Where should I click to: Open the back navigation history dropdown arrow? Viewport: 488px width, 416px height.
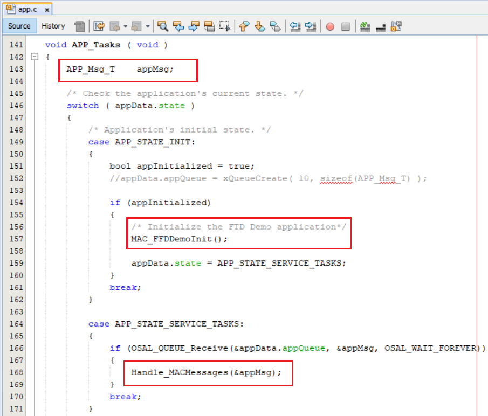[x=126, y=26]
